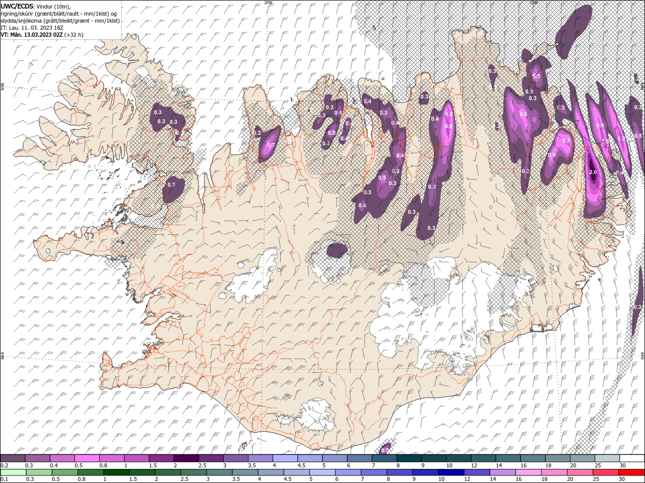The width and height of the screenshot is (645, 483).
Task: Click the 0.1 label under the rain legend
Action: 4,479
